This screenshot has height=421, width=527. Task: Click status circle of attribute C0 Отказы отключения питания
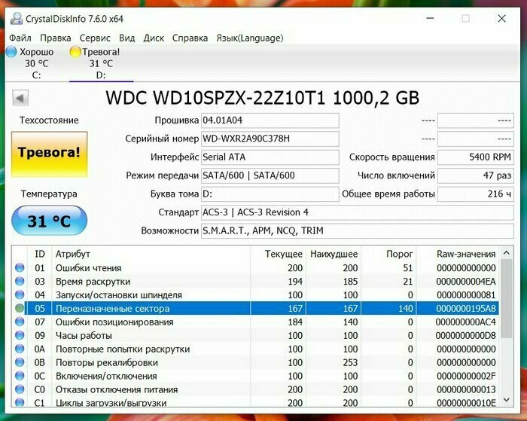point(20,389)
